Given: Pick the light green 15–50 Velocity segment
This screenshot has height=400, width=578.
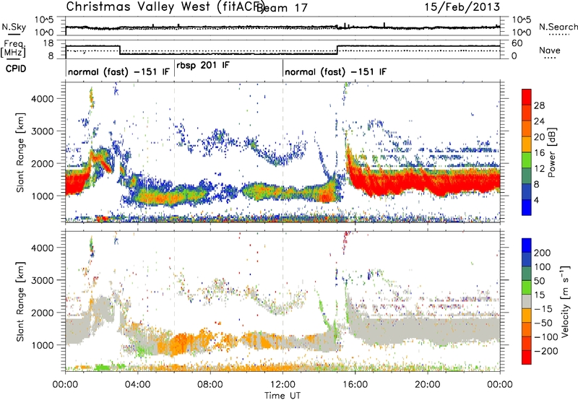Looking at the screenshot, I should pos(527,287).
